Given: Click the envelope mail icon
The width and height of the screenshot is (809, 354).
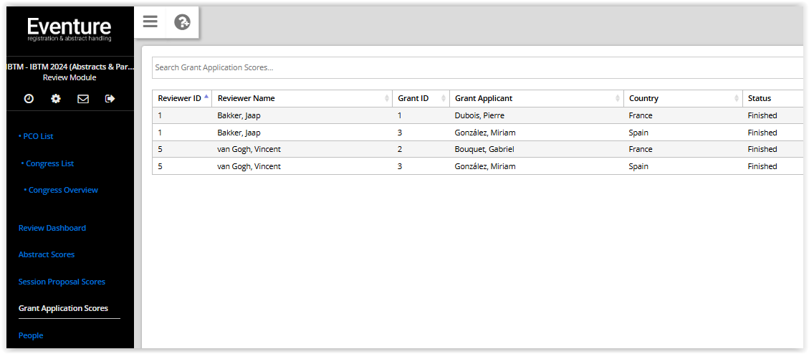Looking at the screenshot, I should pos(83,99).
